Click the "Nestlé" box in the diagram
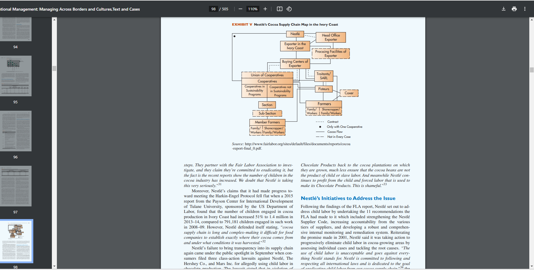Image resolution: width=534 pixels, height=270 pixels. (x=295, y=34)
